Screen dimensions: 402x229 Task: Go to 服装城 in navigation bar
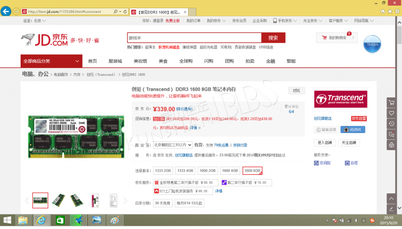tap(115, 61)
